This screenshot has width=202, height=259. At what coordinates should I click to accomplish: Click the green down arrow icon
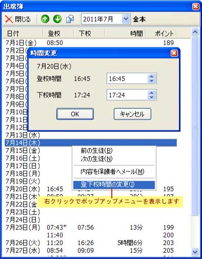(57, 19)
